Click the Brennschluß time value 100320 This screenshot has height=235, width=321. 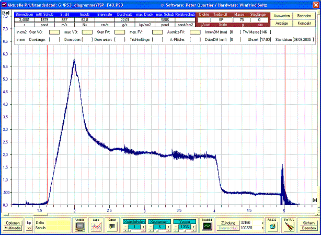pos(246,228)
